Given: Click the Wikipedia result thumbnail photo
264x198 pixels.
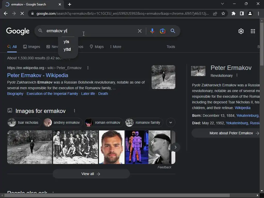Looking at the screenshot, I should [x=163, y=77].
